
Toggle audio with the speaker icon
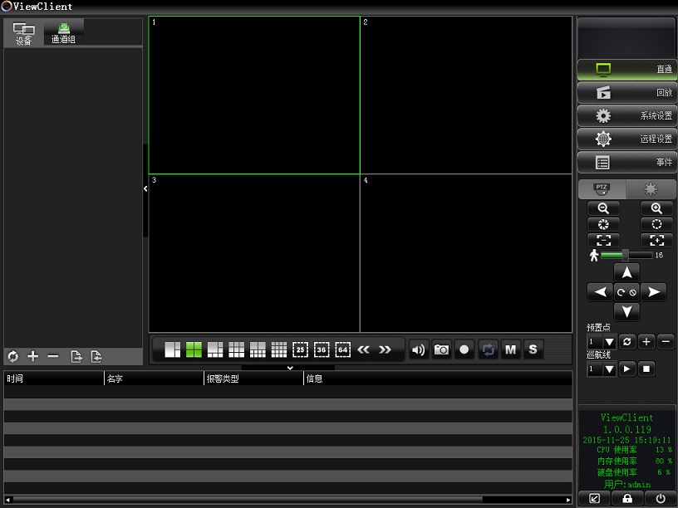coord(418,350)
